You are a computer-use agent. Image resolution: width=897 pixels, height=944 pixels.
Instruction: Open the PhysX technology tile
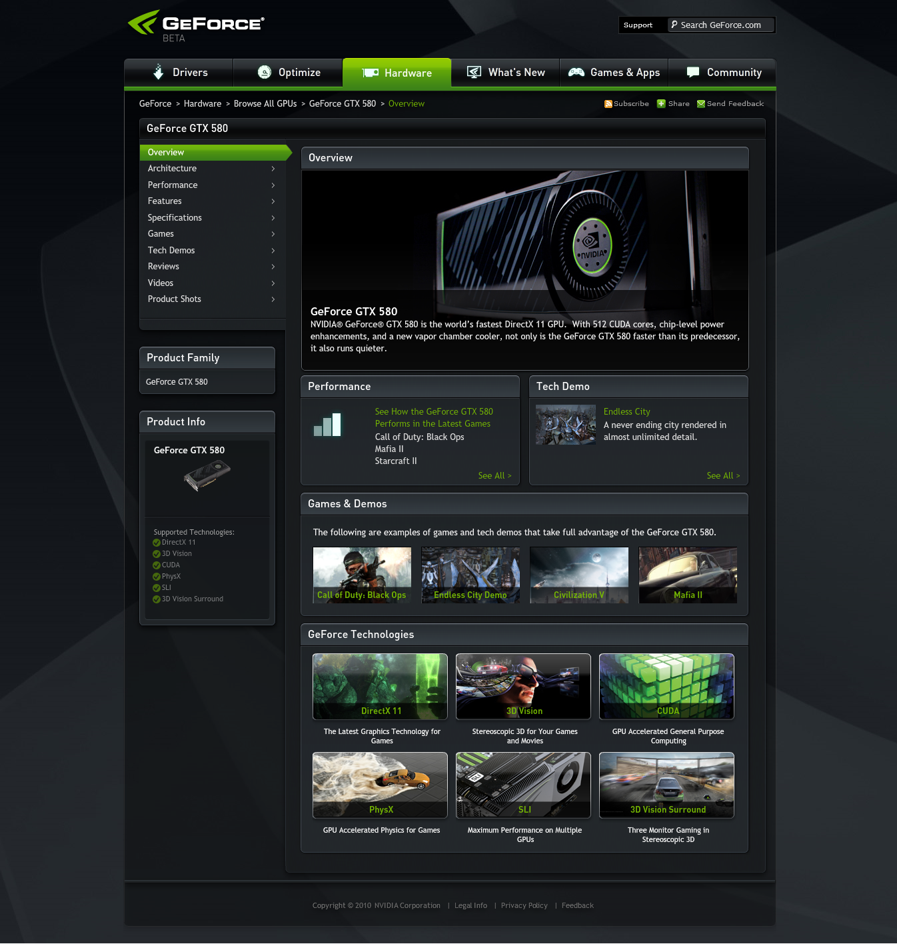[x=380, y=785]
